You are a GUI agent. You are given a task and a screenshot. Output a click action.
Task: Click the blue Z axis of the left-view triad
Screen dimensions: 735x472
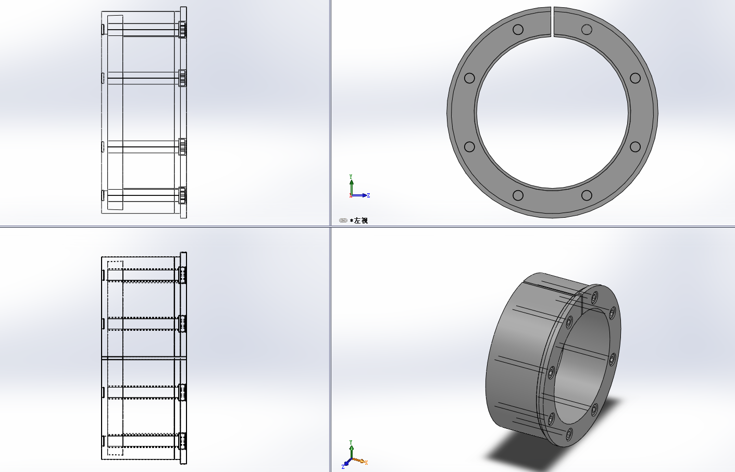point(360,195)
